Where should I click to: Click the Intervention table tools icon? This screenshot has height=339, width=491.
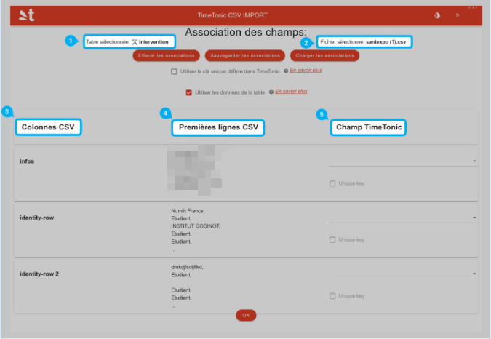(x=135, y=42)
